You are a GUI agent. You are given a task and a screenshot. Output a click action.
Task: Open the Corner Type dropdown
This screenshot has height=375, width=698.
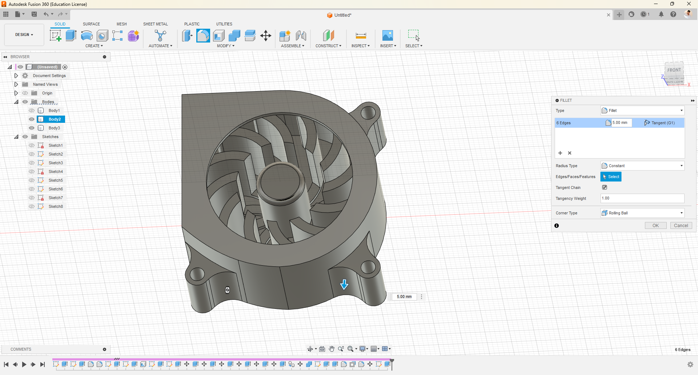[642, 213]
